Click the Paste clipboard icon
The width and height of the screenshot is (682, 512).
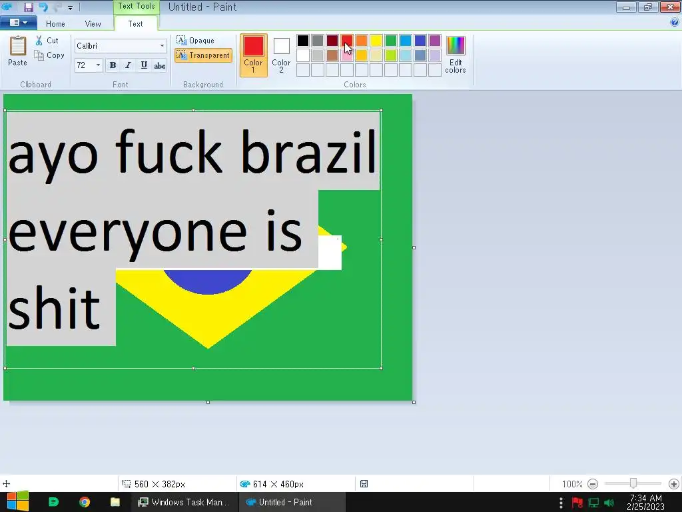point(18,46)
